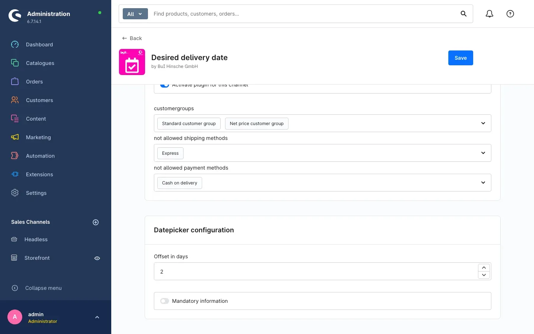Click the Content layout icon
Image resolution: width=534 pixels, height=334 pixels.
[x=15, y=119]
